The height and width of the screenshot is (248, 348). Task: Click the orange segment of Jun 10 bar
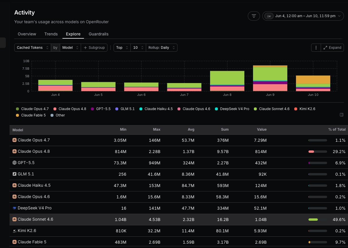pos(313,80)
